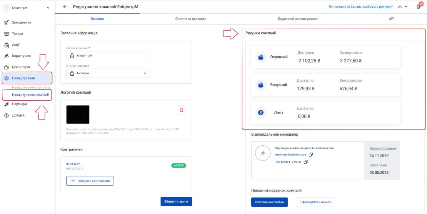This screenshot has width=427, height=214.
Task: Click the Назва компанії input field
Action: (108, 56)
